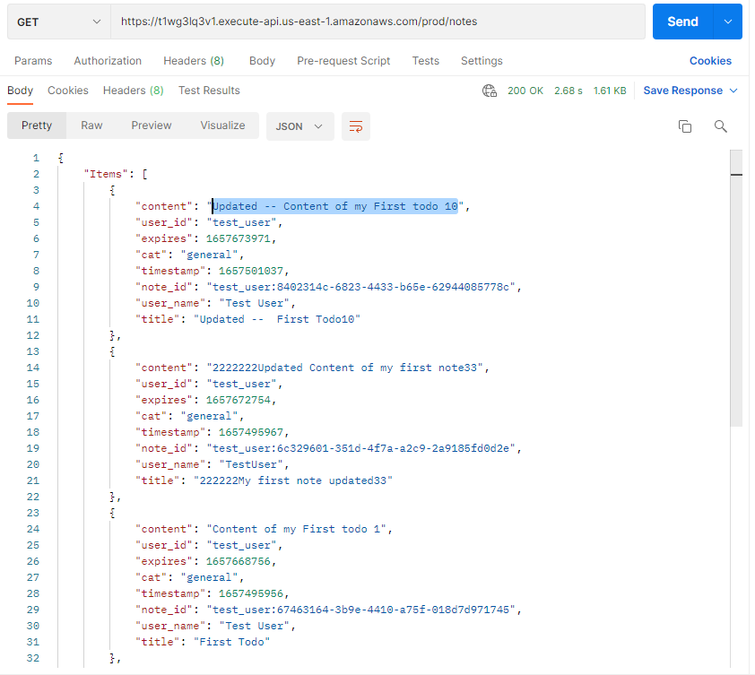This screenshot has width=755, height=675.
Task: Expand the Save Response menu chevron
Action: [733, 91]
